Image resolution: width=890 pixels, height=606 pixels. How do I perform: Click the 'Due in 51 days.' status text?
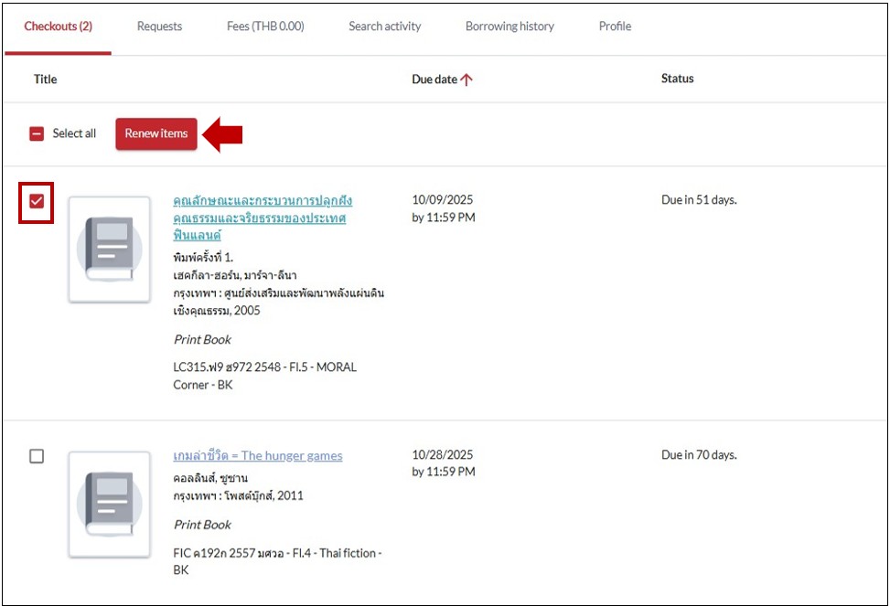pos(699,200)
